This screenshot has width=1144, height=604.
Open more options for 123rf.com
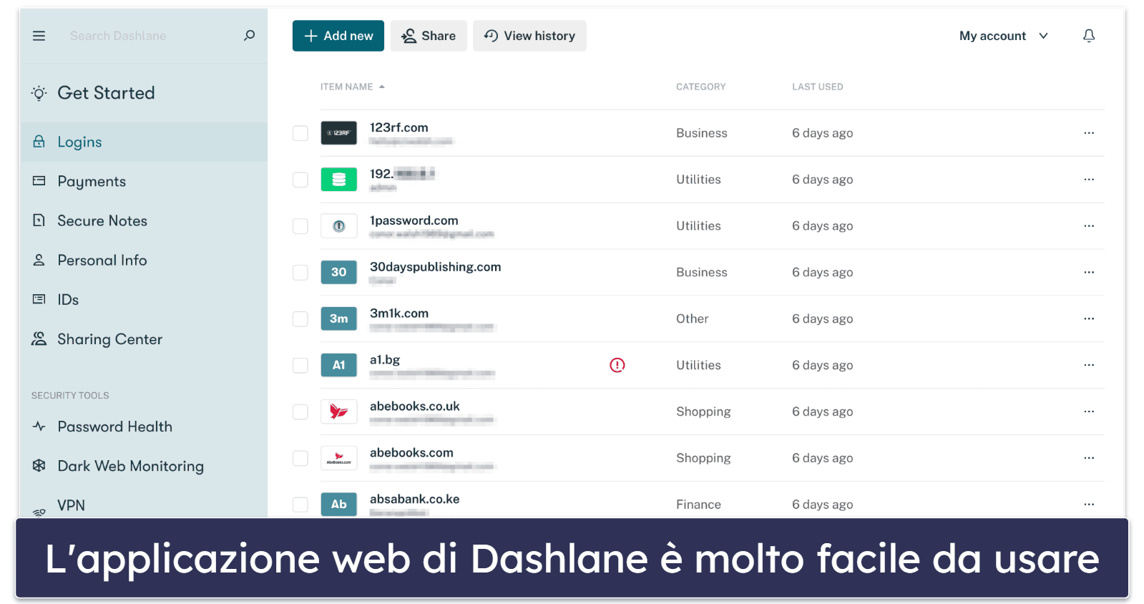pyautogui.click(x=1088, y=133)
